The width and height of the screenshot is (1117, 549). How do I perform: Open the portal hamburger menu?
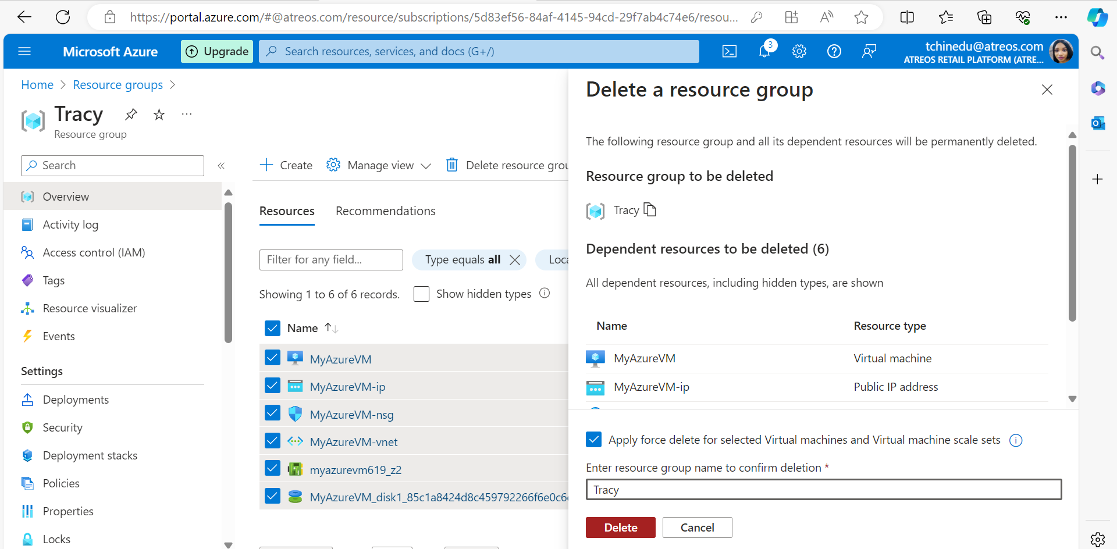click(24, 52)
